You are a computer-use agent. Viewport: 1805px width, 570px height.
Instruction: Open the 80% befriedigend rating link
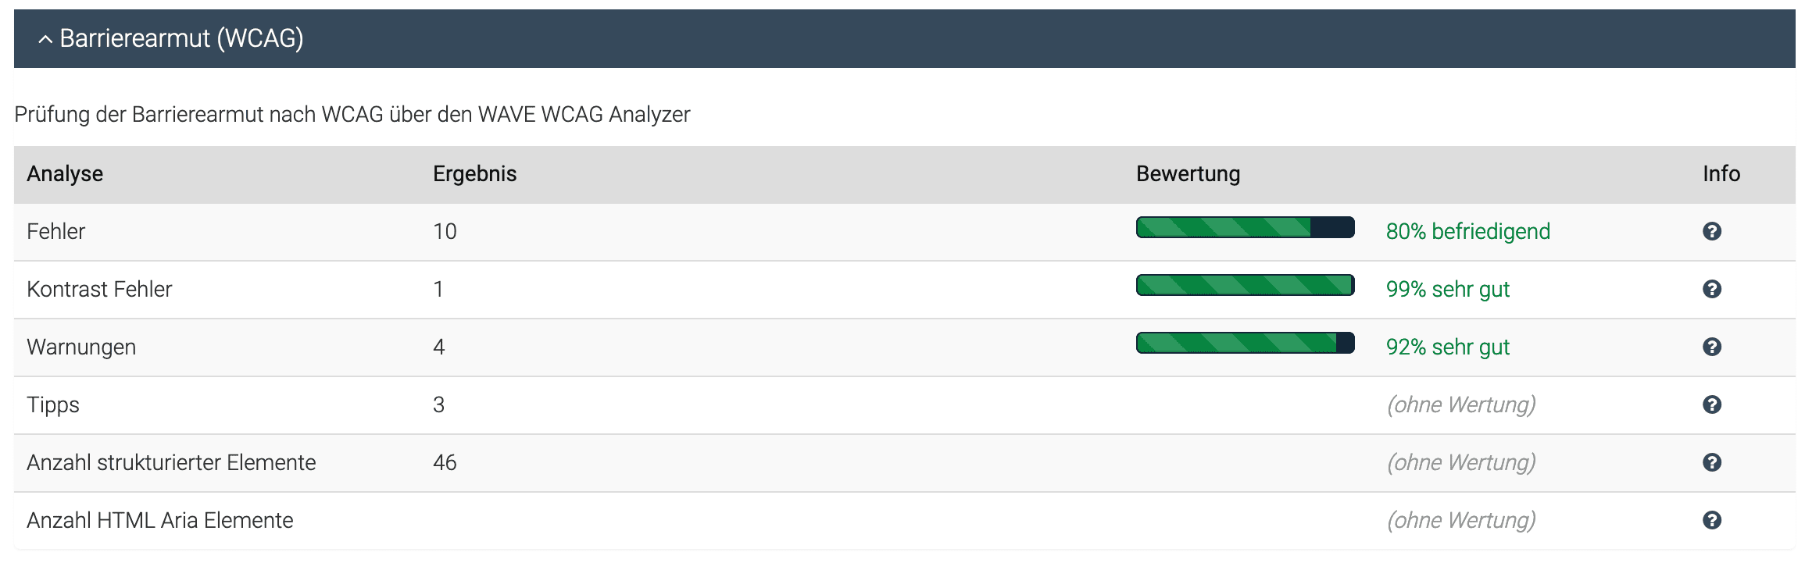coord(1467,231)
